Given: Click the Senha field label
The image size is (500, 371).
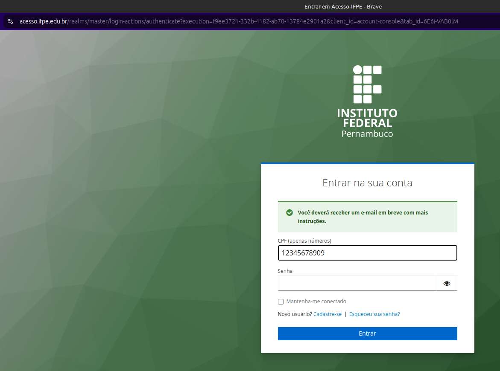Looking at the screenshot, I should pyautogui.click(x=285, y=271).
